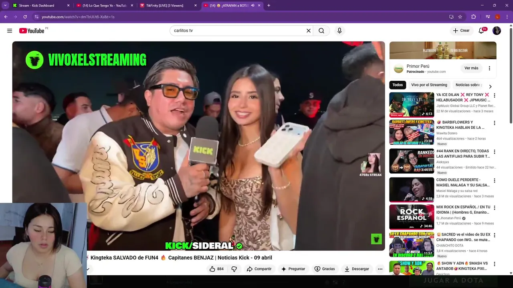Open a new browser tab with plus
This screenshot has width=513, height=288.
click(269, 6)
